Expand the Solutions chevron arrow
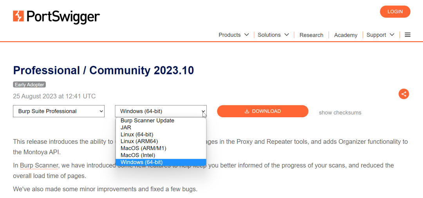 point(286,35)
